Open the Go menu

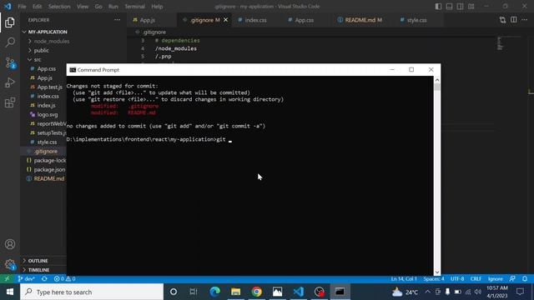(x=98, y=7)
